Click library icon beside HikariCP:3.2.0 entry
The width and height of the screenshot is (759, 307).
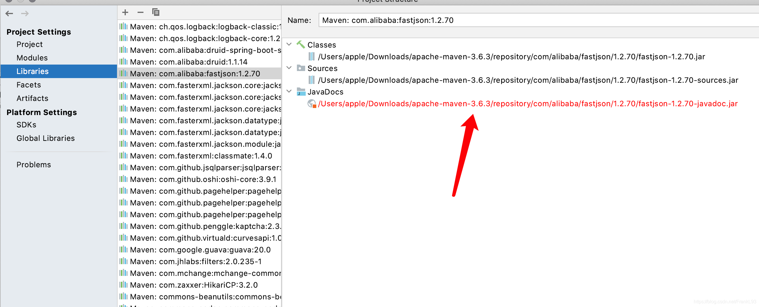pos(123,285)
